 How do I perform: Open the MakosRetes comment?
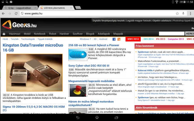click(159, 61)
